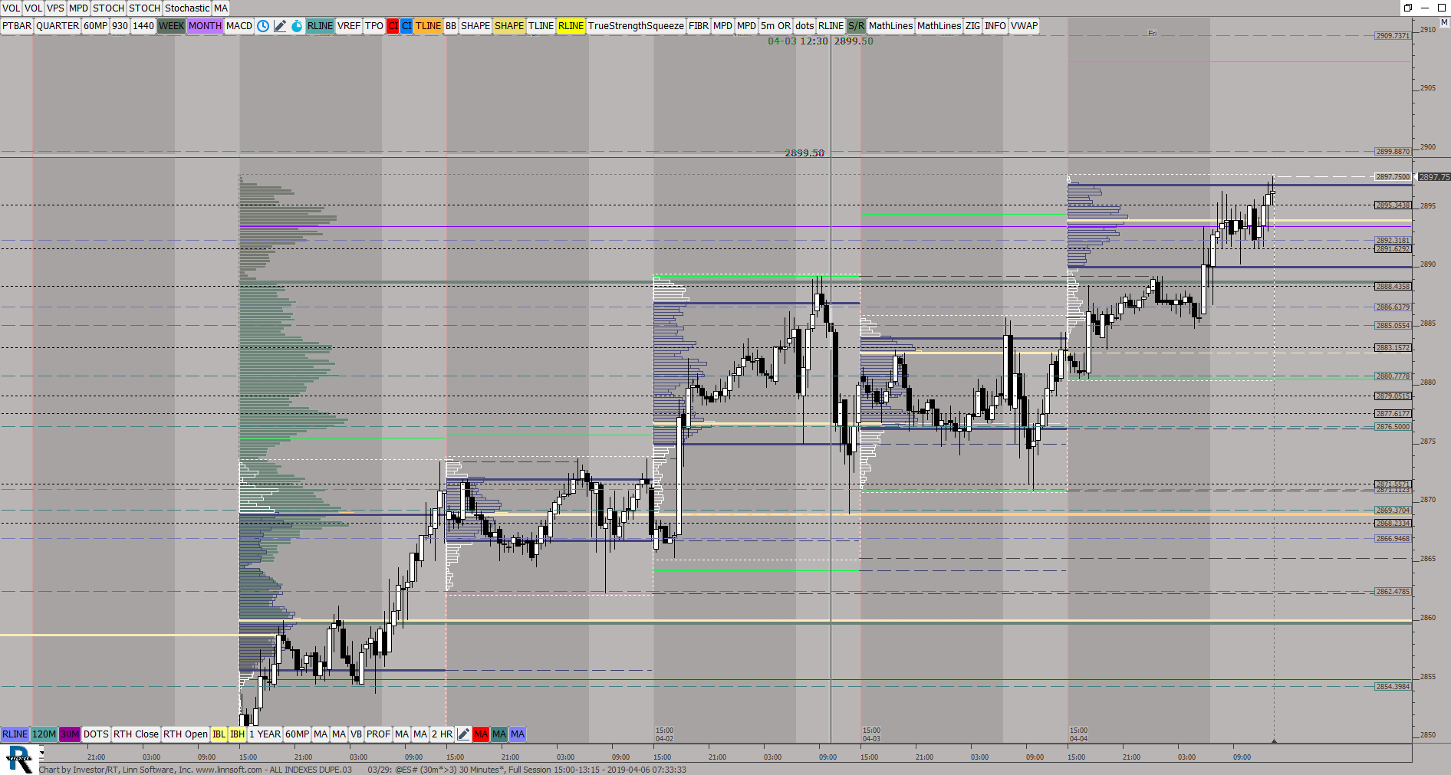Click the red MA button
Screen dimensions: 1451x775
click(481, 734)
